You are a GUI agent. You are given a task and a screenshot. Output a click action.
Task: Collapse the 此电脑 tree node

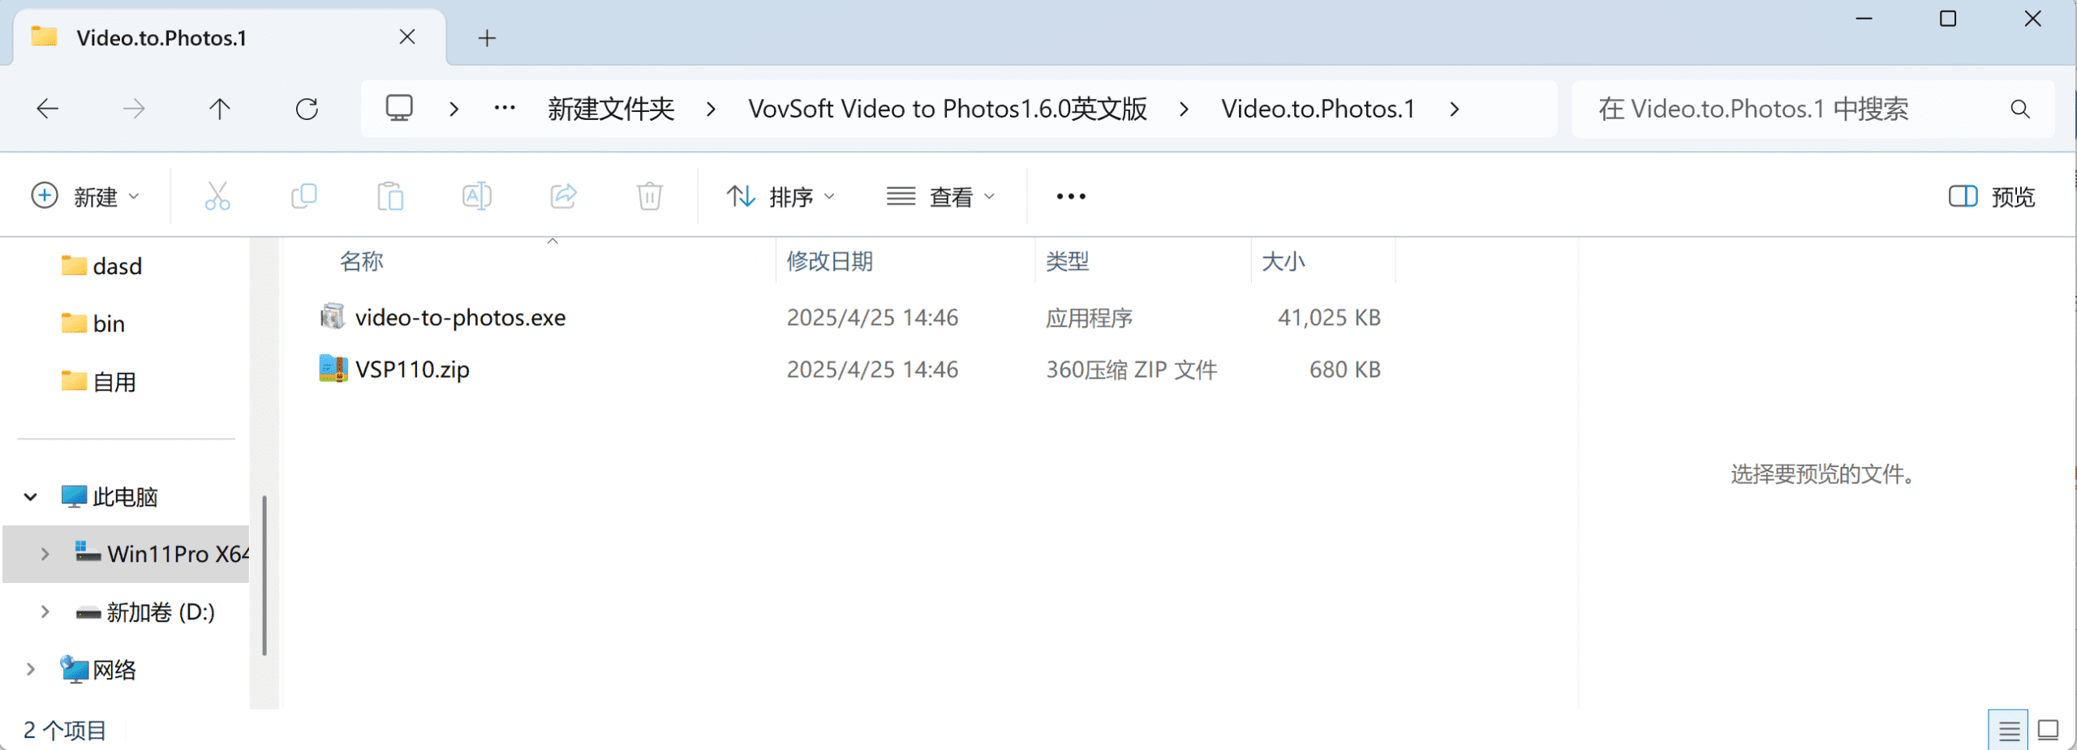tap(31, 497)
